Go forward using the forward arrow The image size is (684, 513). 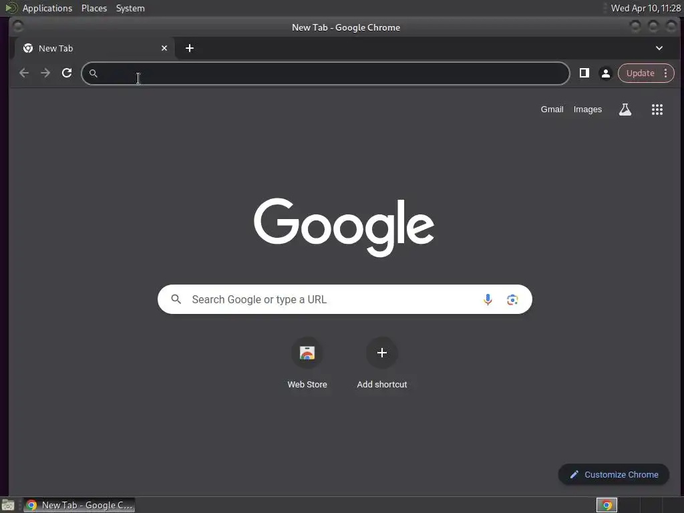(x=45, y=73)
